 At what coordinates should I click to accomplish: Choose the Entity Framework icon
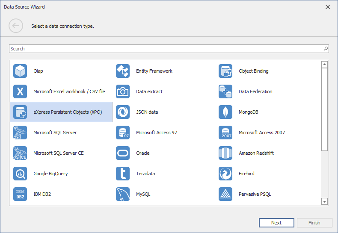pos(123,71)
